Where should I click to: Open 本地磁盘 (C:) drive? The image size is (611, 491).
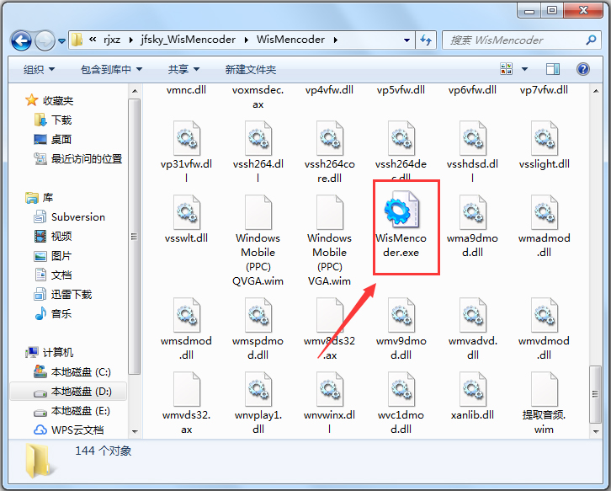tap(72, 371)
